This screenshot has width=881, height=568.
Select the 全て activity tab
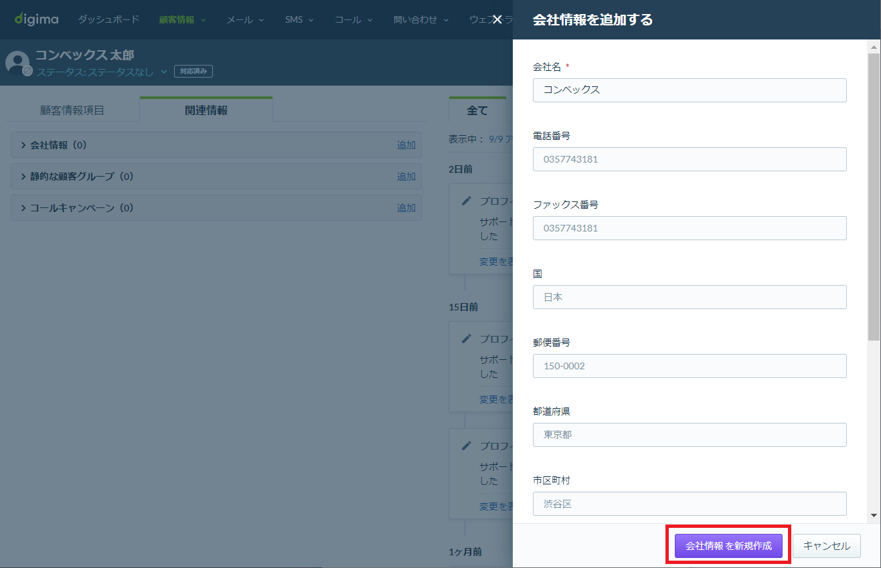(477, 110)
